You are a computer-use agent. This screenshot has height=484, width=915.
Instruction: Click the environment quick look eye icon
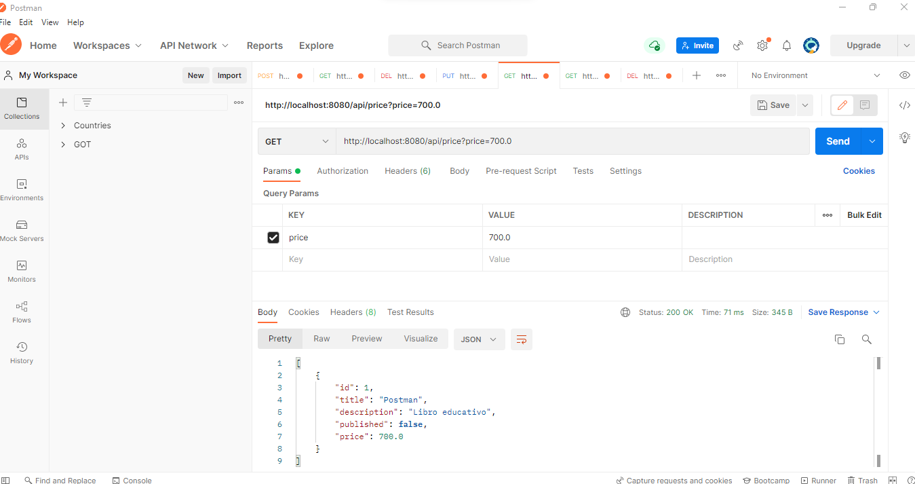click(x=904, y=75)
